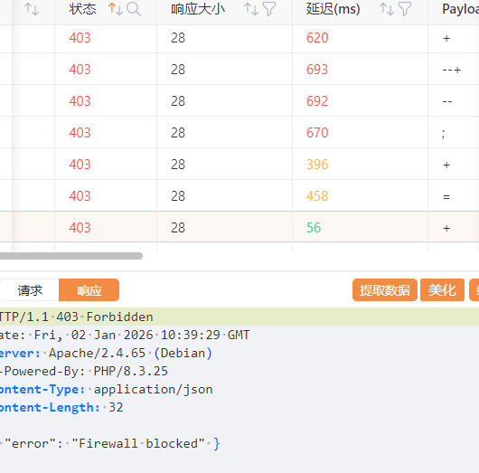This screenshot has height=473, width=479.
Task: Sort the leftmost column arrows icon
Action: click(x=32, y=9)
